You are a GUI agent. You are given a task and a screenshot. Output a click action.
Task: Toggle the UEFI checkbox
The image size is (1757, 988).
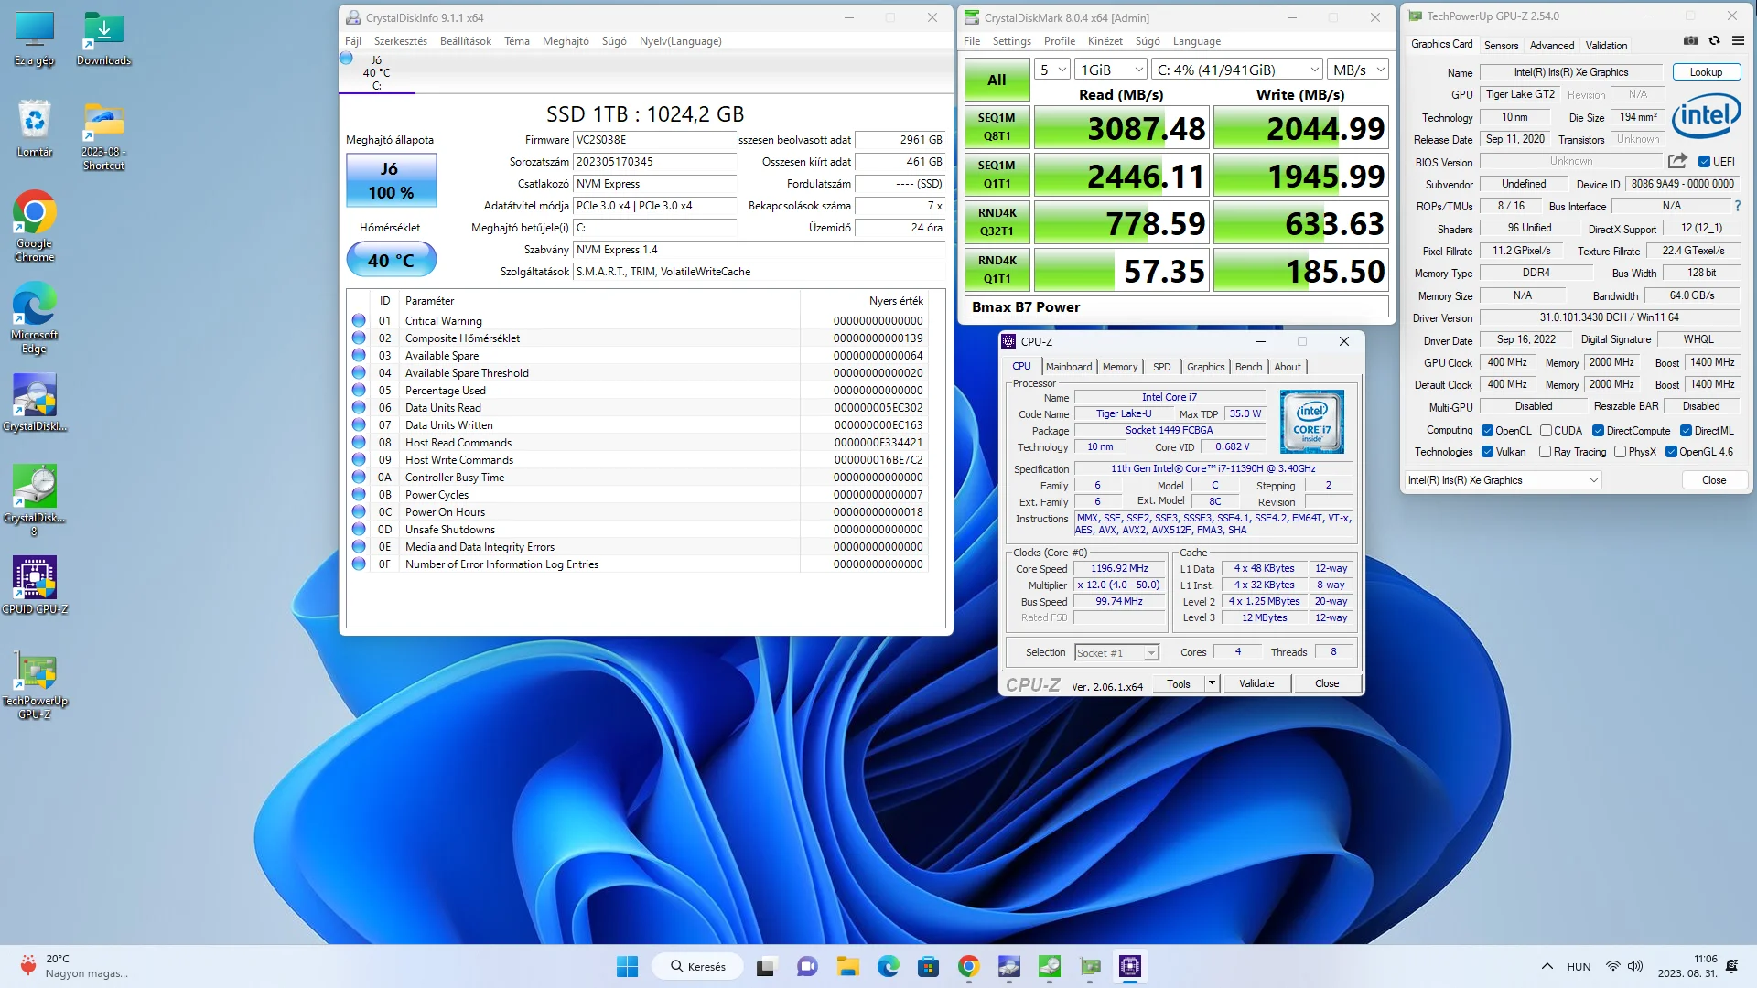1704,162
